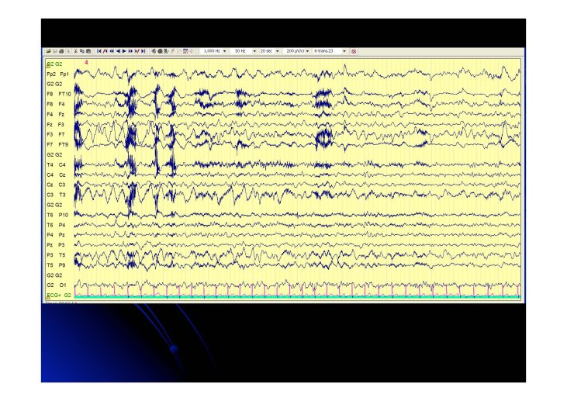Click the print icon in toolbar
The width and height of the screenshot is (567, 401).
click(61, 51)
